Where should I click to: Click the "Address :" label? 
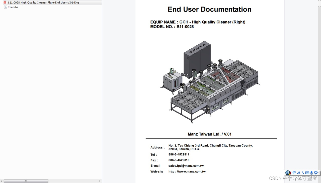coord(157,147)
